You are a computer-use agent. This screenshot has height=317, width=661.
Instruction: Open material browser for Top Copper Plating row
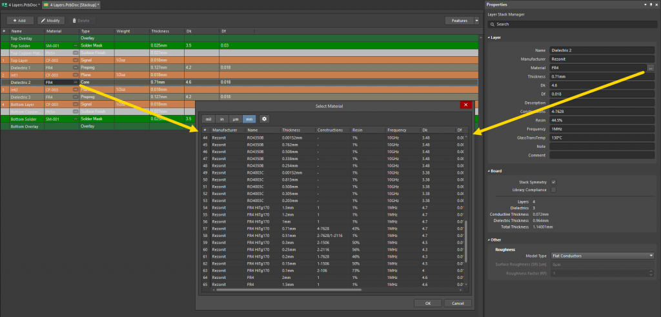coord(76,53)
